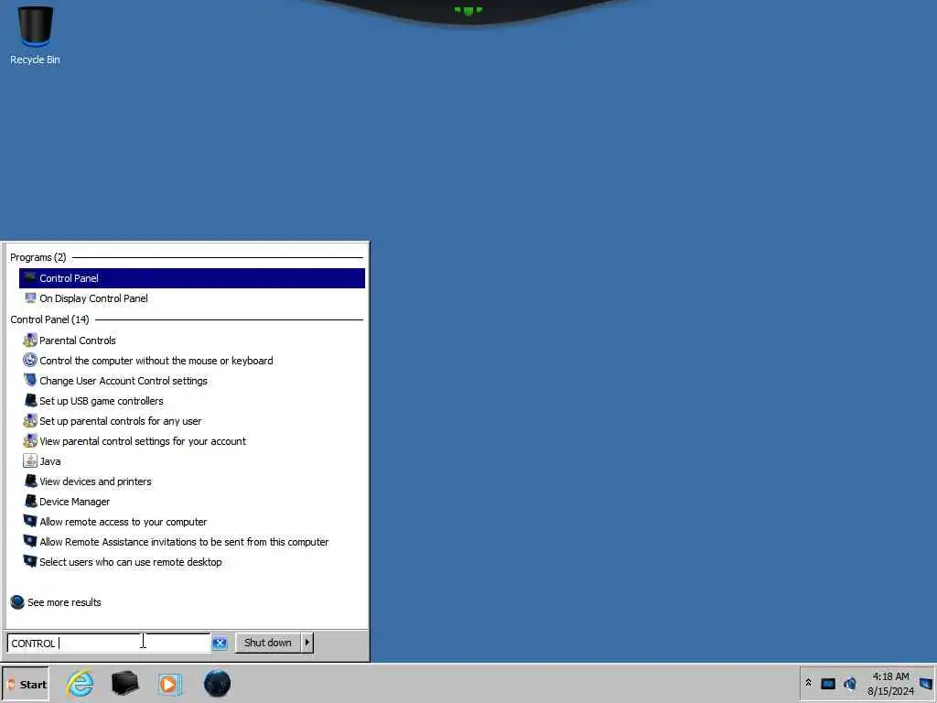Open Change User Account Control settings

(x=192, y=381)
